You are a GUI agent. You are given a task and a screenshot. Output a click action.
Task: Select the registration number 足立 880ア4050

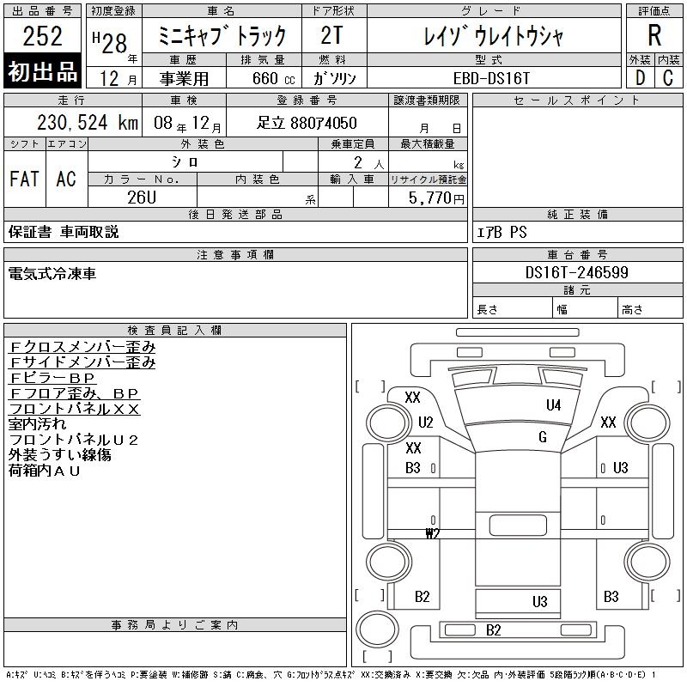(307, 123)
